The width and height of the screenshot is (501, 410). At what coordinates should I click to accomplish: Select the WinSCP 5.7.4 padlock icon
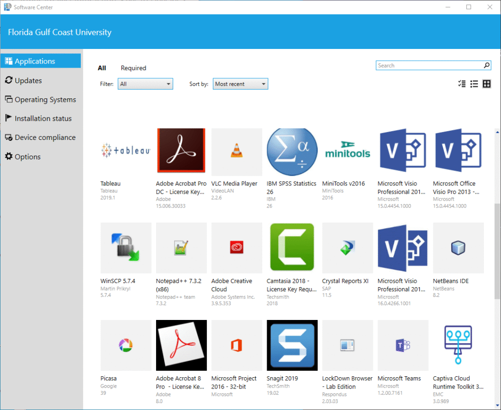click(x=126, y=248)
